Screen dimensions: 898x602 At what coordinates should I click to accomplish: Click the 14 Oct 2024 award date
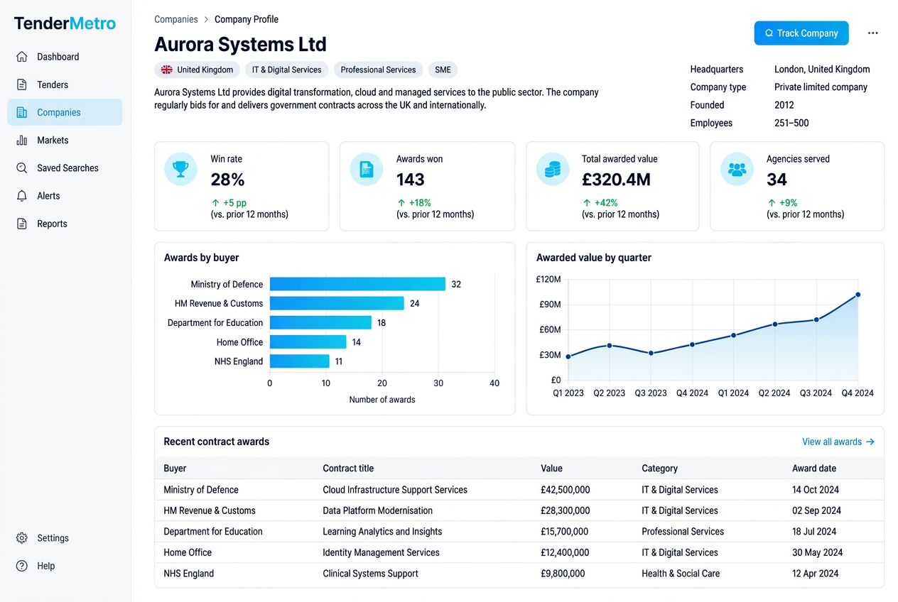(816, 490)
